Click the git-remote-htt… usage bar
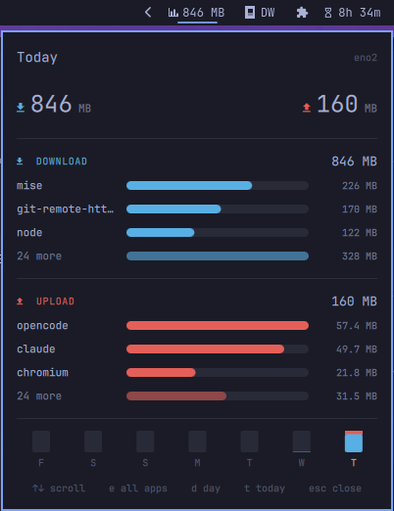Screen dimensions: 394x511 pyautogui.click(x=218, y=209)
